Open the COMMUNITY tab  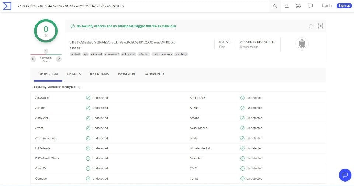pos(155,74)
